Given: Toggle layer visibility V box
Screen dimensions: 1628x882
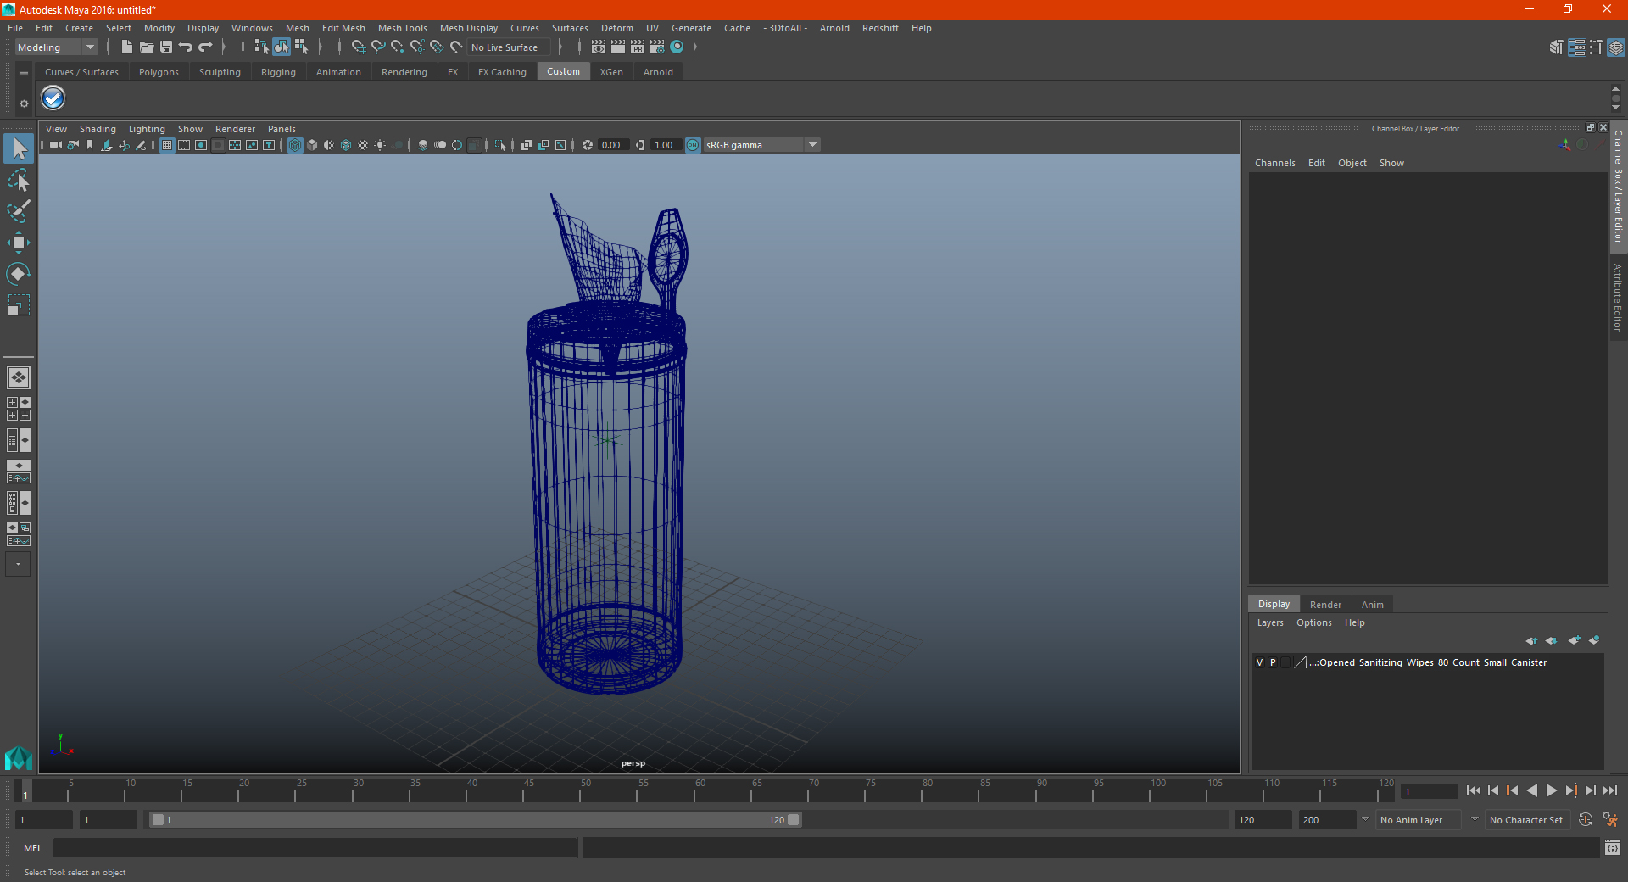Looking at the screenshot, I should 1259,662.
